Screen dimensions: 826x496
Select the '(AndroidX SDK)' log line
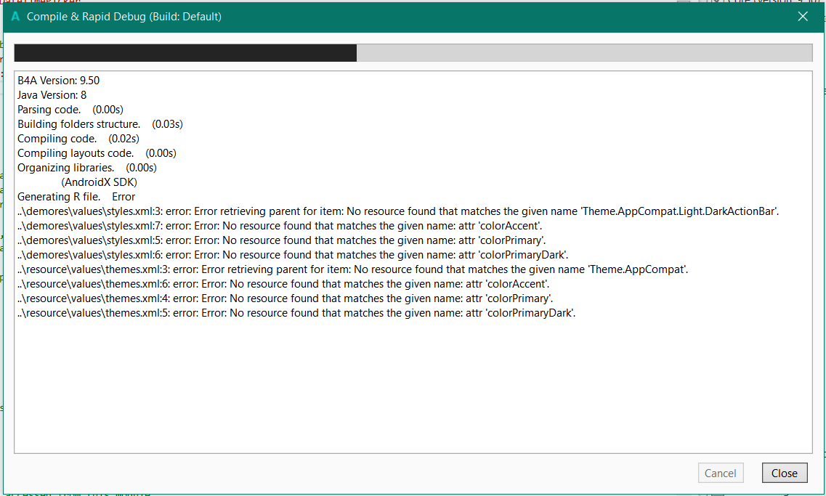point(99,182)
